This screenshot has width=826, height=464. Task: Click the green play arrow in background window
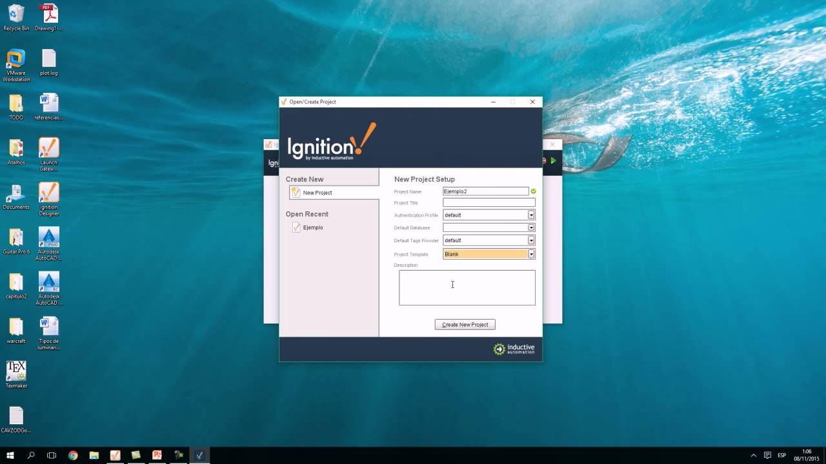pyautogui.click(x=553, y=160)
